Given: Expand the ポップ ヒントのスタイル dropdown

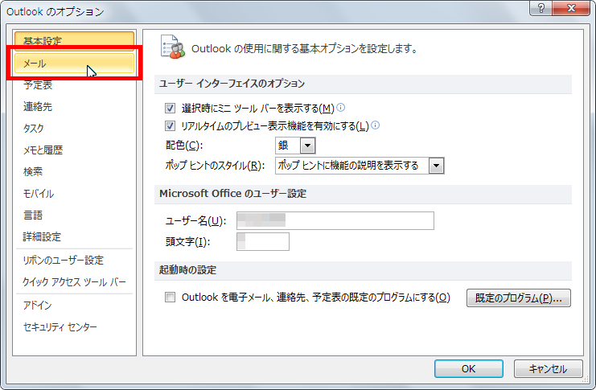Looking at the screenshot, I should point(360,166).
